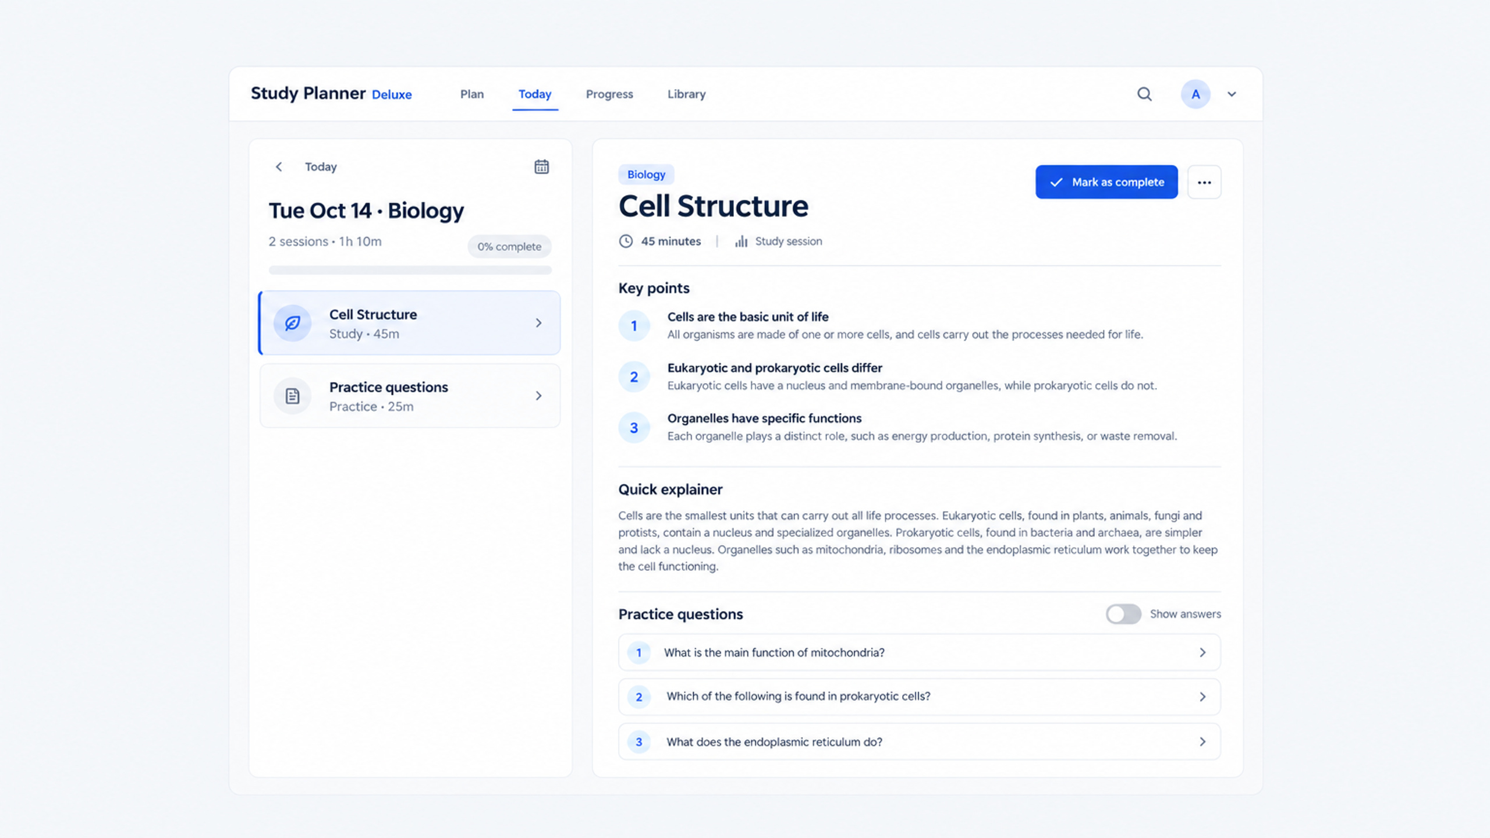Click the user avatar labeled A
The width and height of the screenshot is (1490, 838).
(x=1195, y=94)
